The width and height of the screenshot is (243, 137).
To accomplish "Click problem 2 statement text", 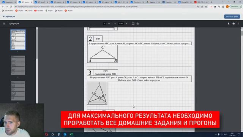I will (139, 43).
